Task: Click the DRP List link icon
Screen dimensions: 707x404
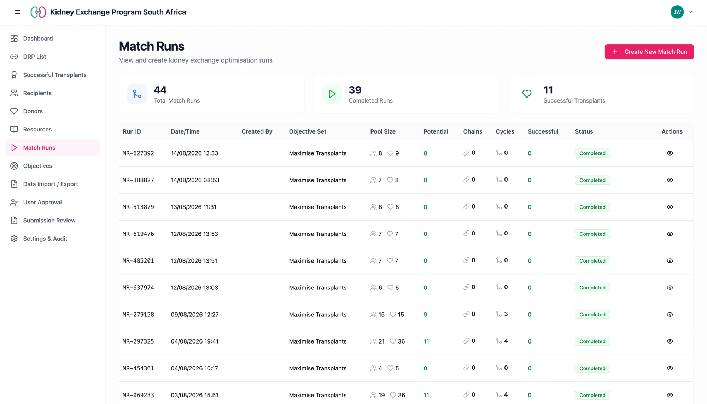Action: (x=14, y=57)
